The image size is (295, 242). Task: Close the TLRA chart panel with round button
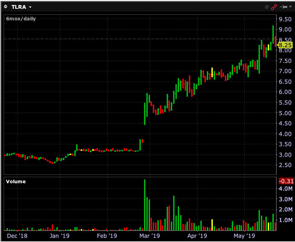[6, 7]
